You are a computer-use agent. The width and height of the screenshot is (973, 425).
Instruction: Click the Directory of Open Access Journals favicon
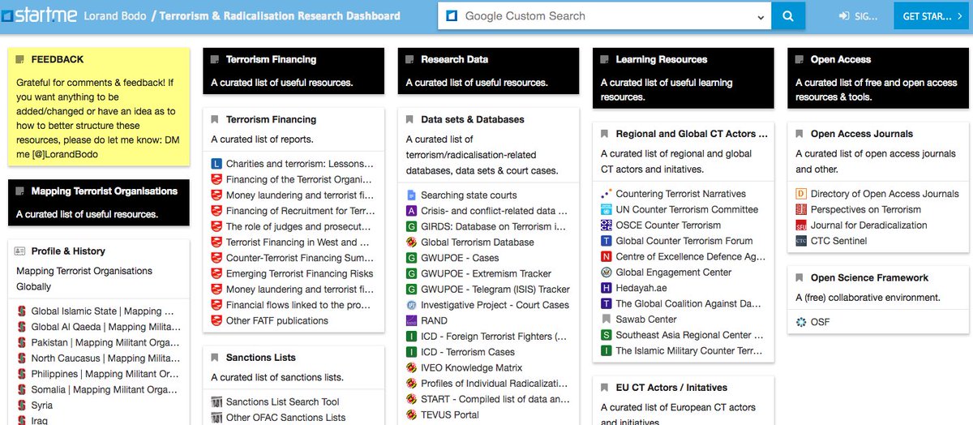tap(801, 195)
